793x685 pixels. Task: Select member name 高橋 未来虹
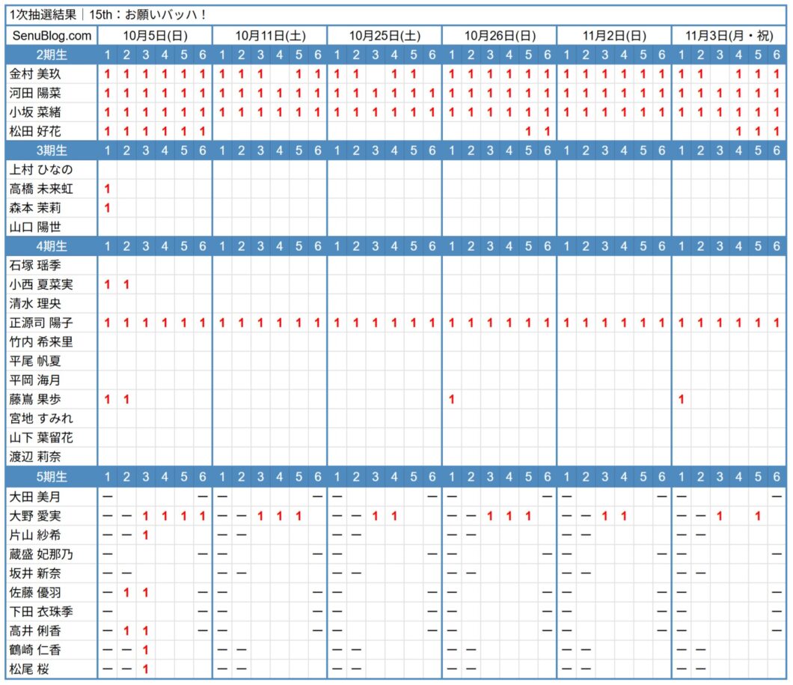41,189
